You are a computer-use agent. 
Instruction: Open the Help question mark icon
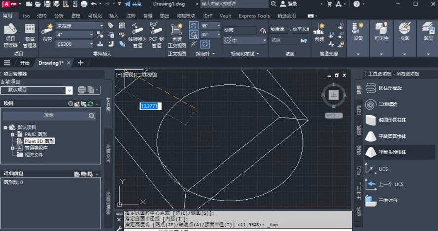coord(356,4)
